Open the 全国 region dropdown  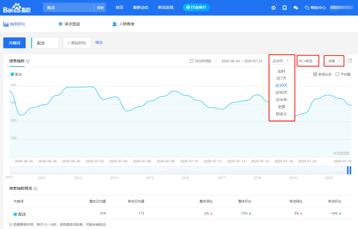[333, 61]
